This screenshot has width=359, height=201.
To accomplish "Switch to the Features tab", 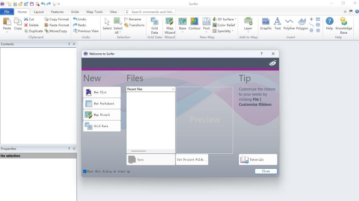I will 57,12.
